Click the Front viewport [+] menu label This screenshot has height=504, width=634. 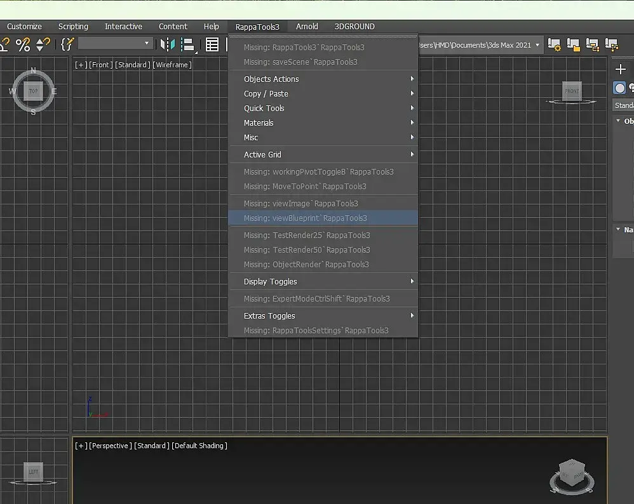point(81,65)
